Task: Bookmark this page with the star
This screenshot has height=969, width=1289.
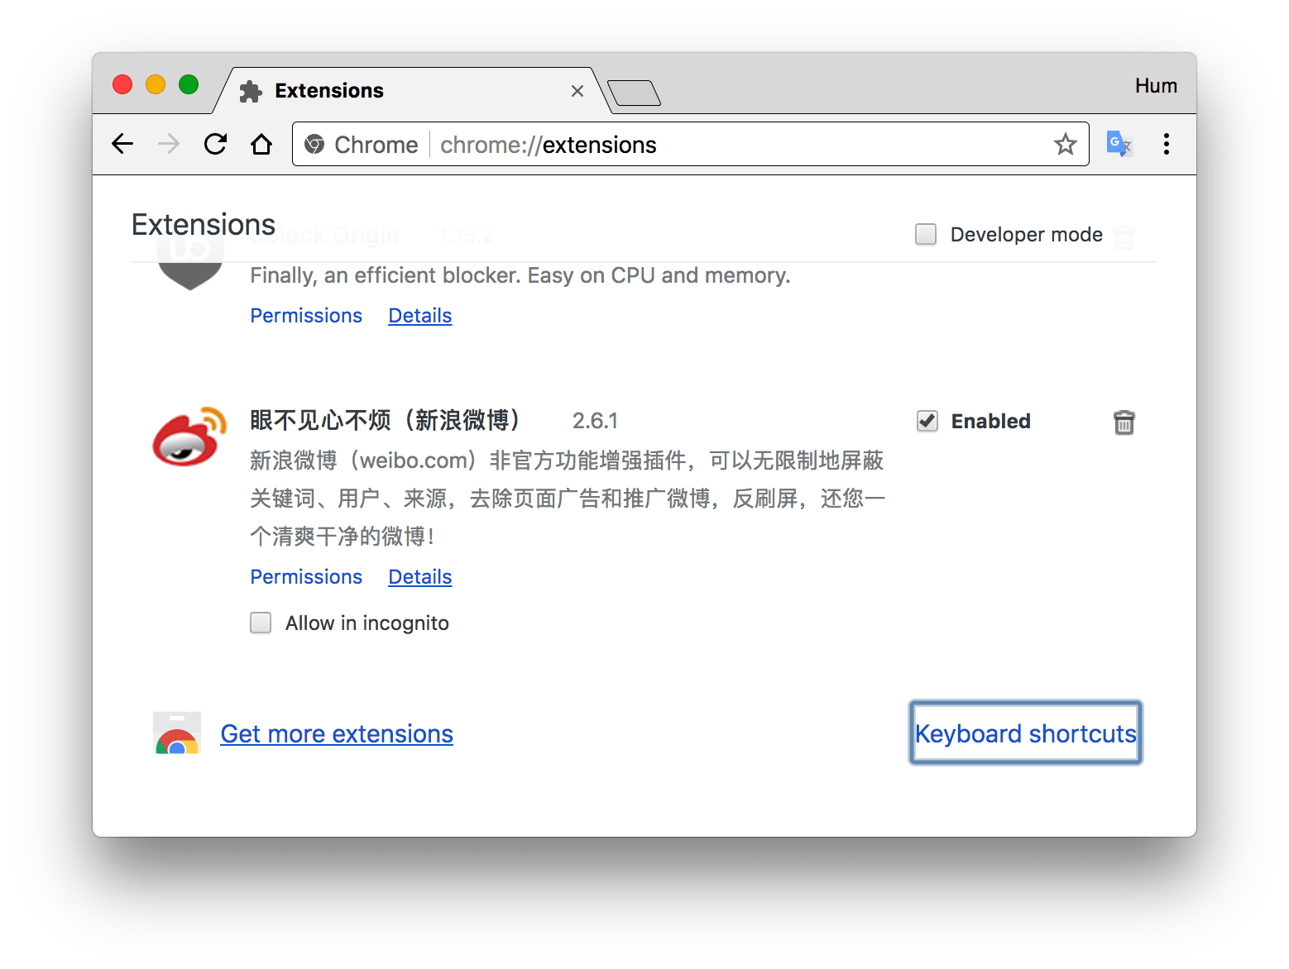Action: coord(1065,145)
